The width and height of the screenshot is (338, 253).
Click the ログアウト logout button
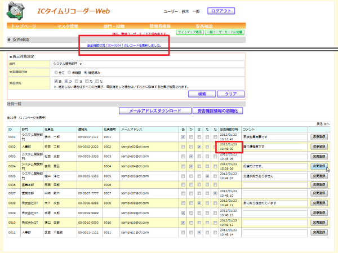(x=221, y=11)
